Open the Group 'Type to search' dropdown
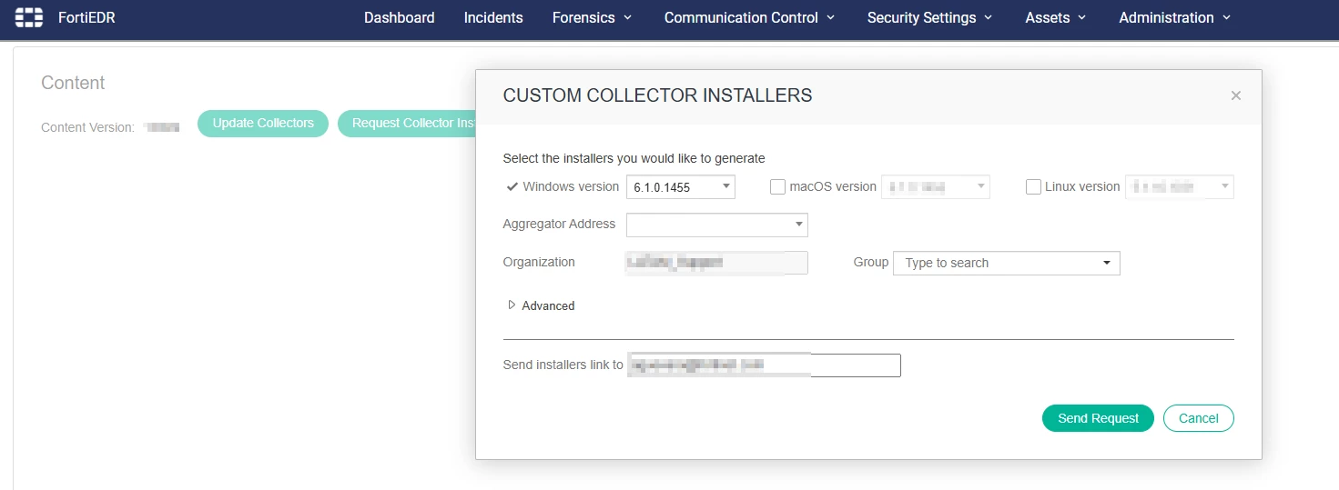 [x=1007, y=263]
